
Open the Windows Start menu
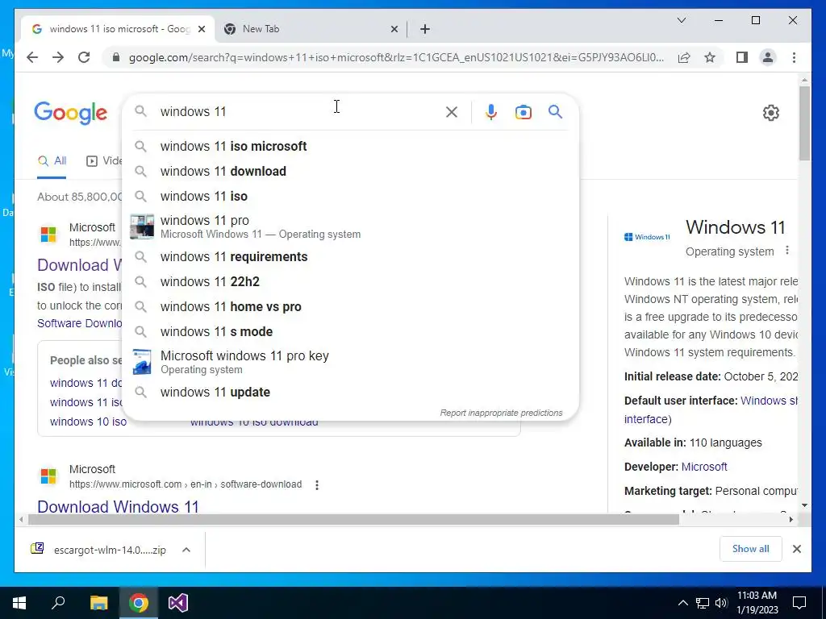coord(19,603)
